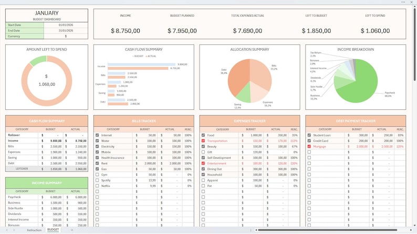
Task: Uncheck the Rent bill checkbox
Action: tap(97, 163)
